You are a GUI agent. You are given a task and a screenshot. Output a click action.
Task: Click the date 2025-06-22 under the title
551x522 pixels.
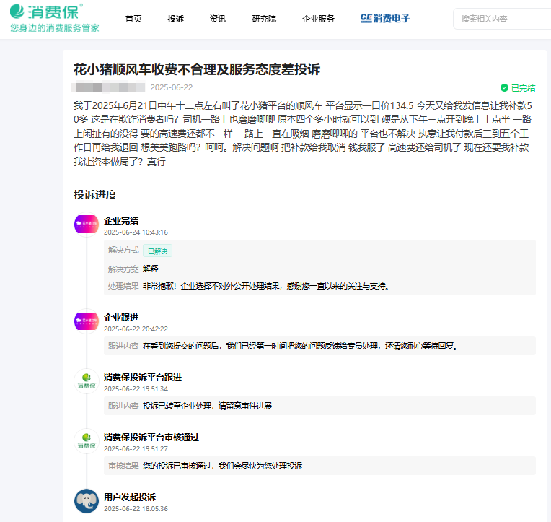(172, 87)
